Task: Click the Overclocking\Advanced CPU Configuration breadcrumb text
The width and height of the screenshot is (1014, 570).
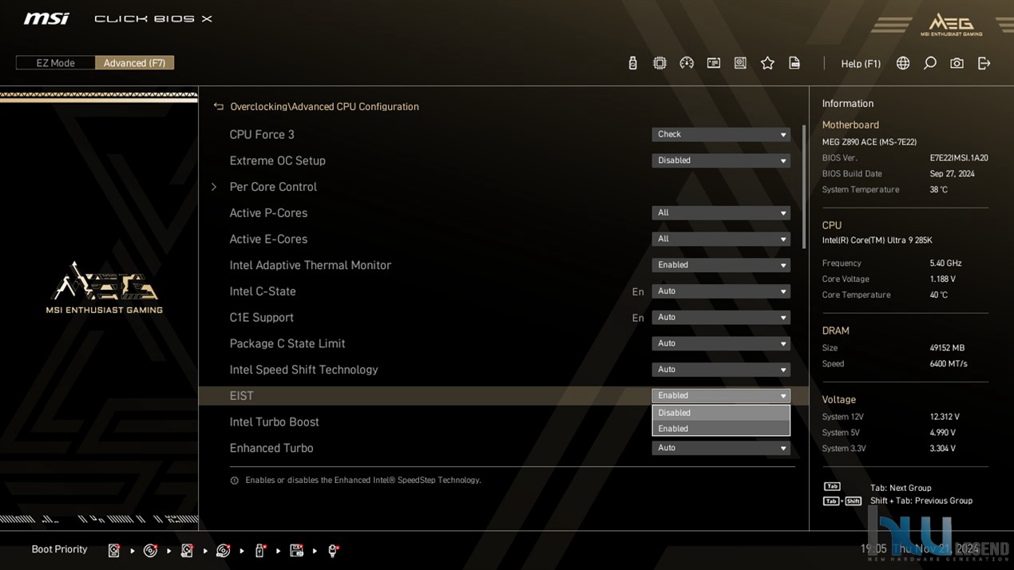Action: (324, 106)
